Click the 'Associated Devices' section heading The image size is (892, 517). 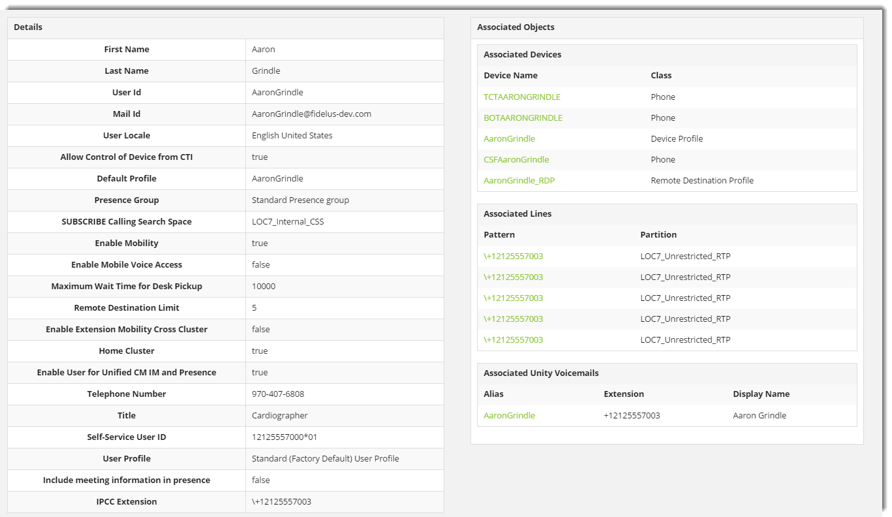pyautogui.click(x=522, y=54)
